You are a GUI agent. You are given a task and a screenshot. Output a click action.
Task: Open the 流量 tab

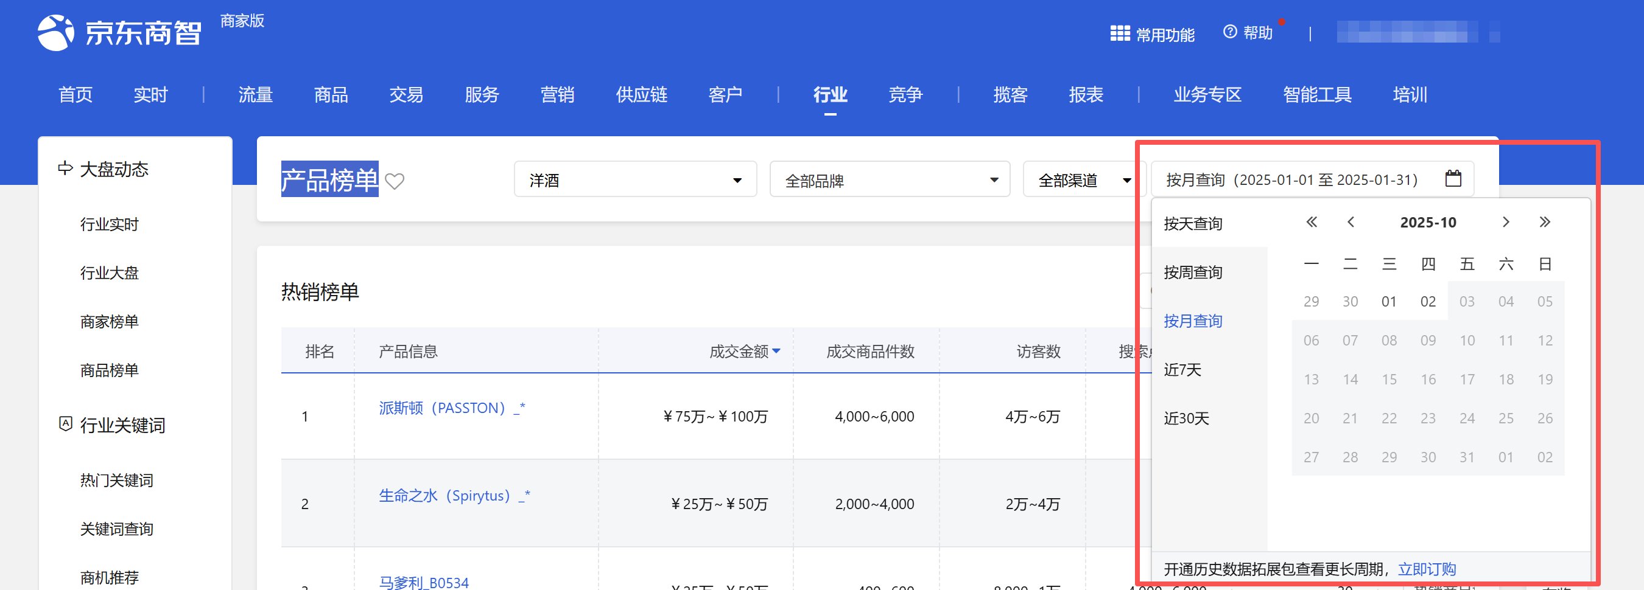coord(255,95)
